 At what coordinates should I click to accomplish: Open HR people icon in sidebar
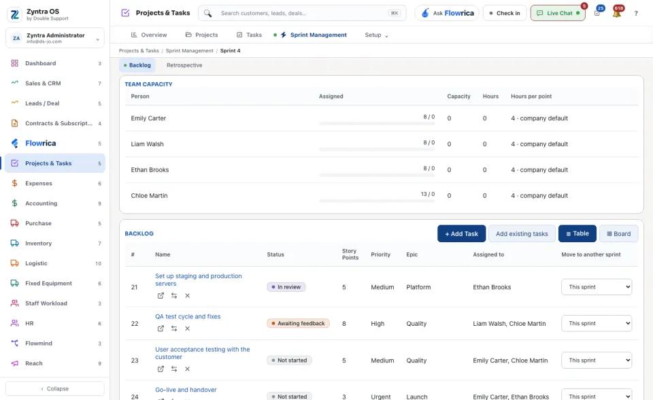click(14, 323)
